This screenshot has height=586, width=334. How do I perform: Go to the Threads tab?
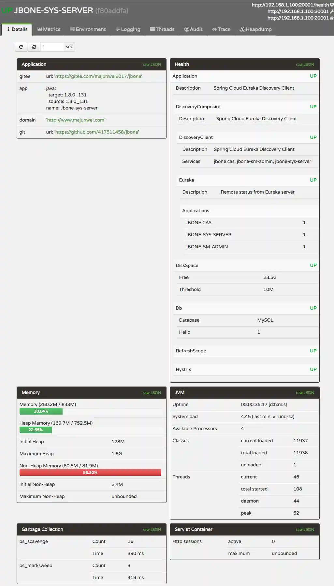[x=162, y=29]
